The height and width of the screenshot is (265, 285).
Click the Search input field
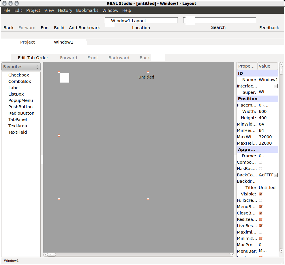[x=220, y=20]
